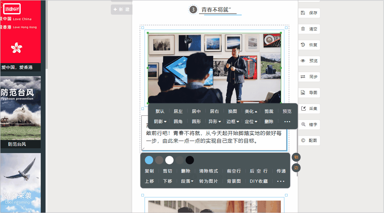Click 清除格式 clear formatting
Viewport: 384px width, 213px height.
click(209, 171)
